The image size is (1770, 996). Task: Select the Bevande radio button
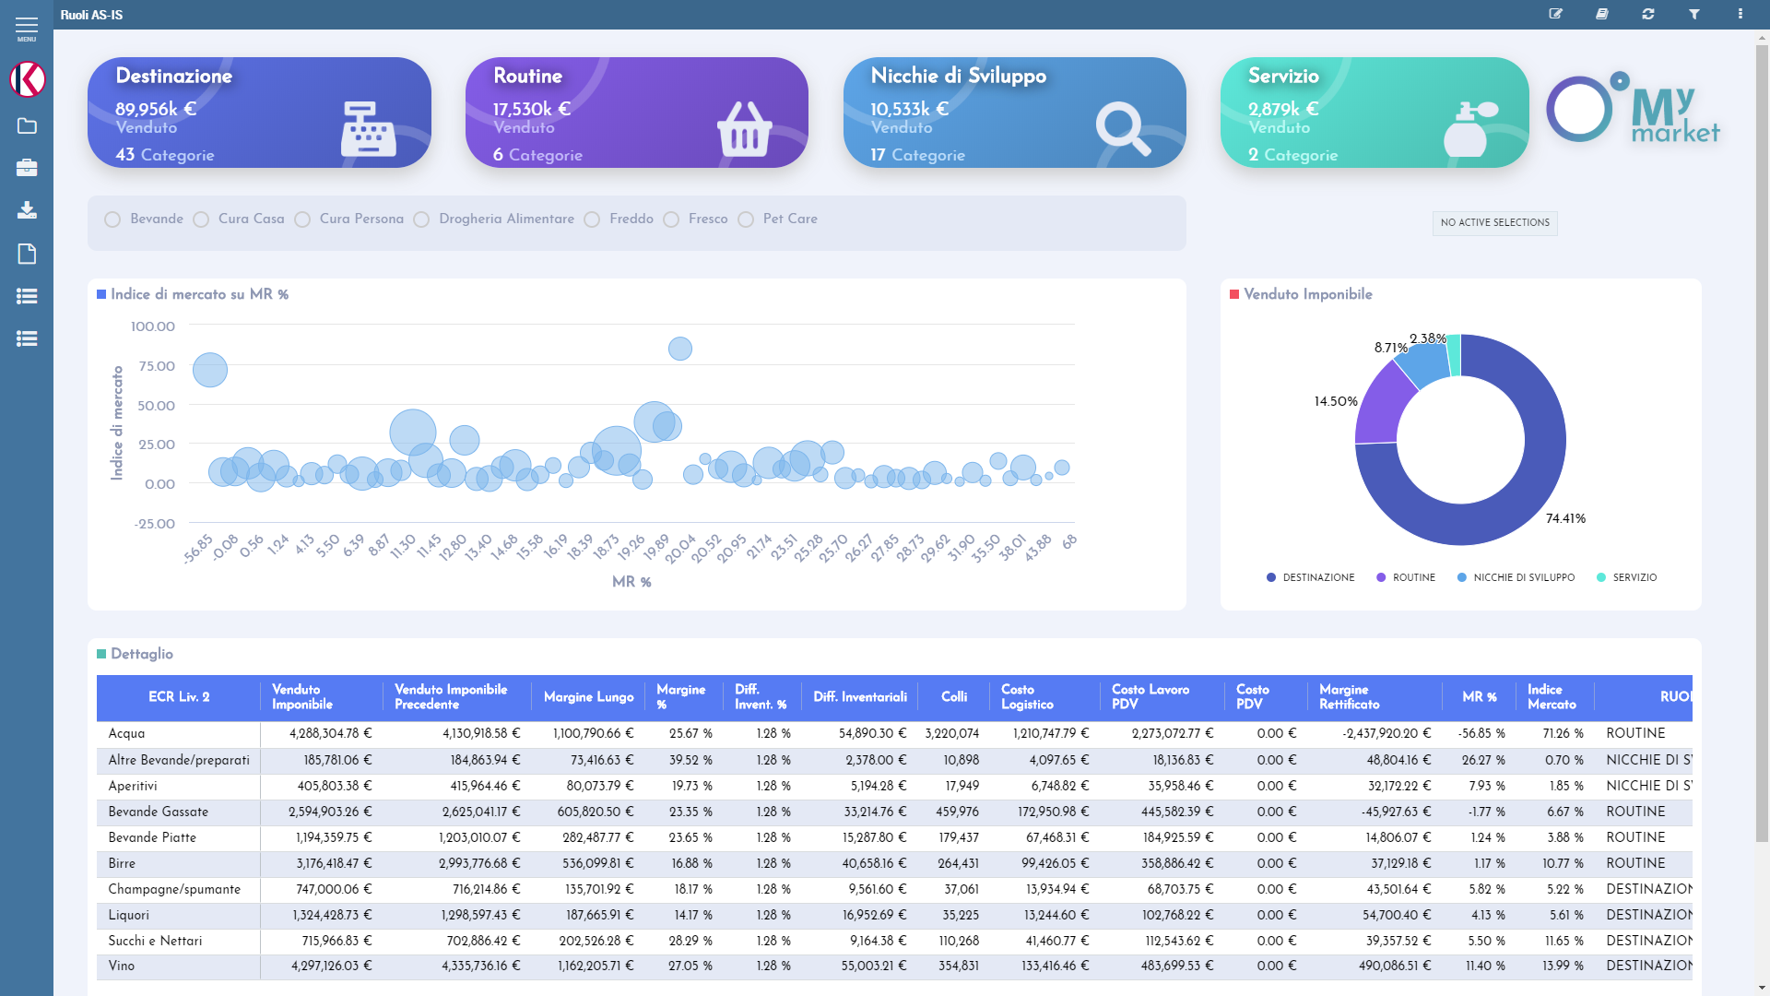(112, 219)
